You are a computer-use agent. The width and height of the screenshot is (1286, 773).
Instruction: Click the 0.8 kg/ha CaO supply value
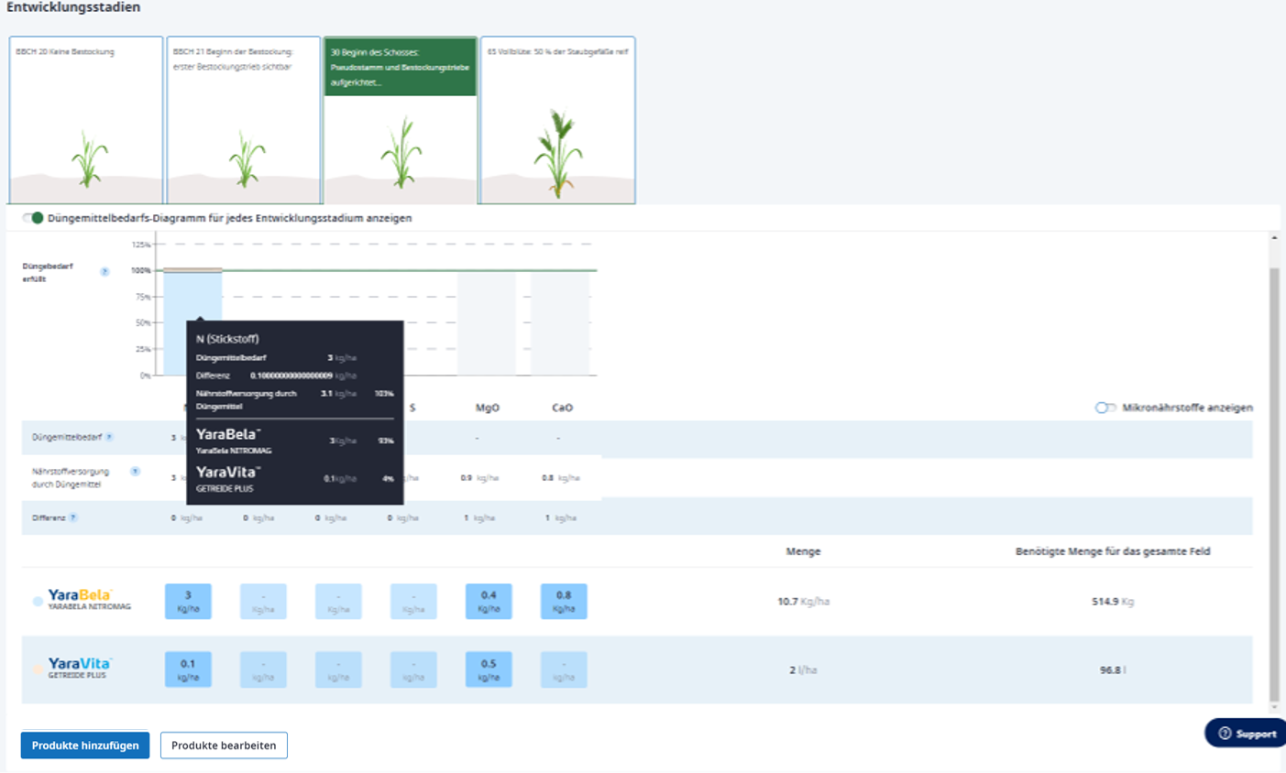[x=560, y=478]
